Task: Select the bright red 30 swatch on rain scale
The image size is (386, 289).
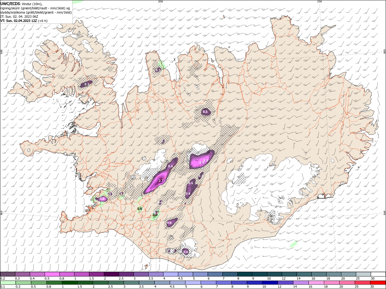Action: [x=378, y=283]
